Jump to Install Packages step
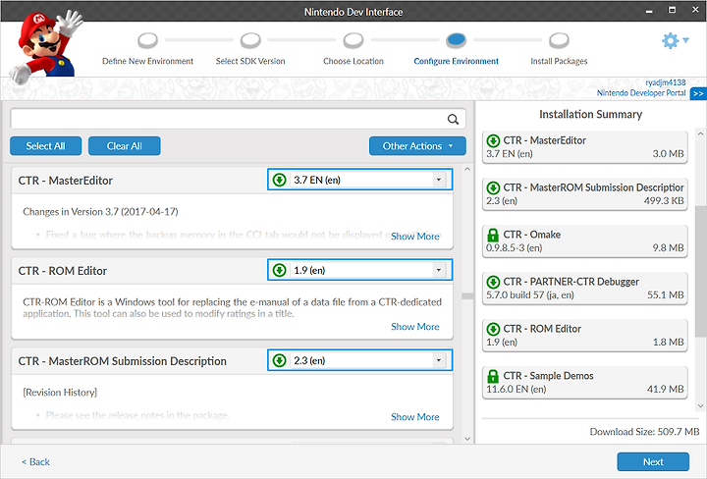This screenshot has height=479, width=707. point(559,49)
